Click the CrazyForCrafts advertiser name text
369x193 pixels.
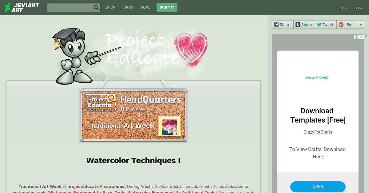pos(318,132)
